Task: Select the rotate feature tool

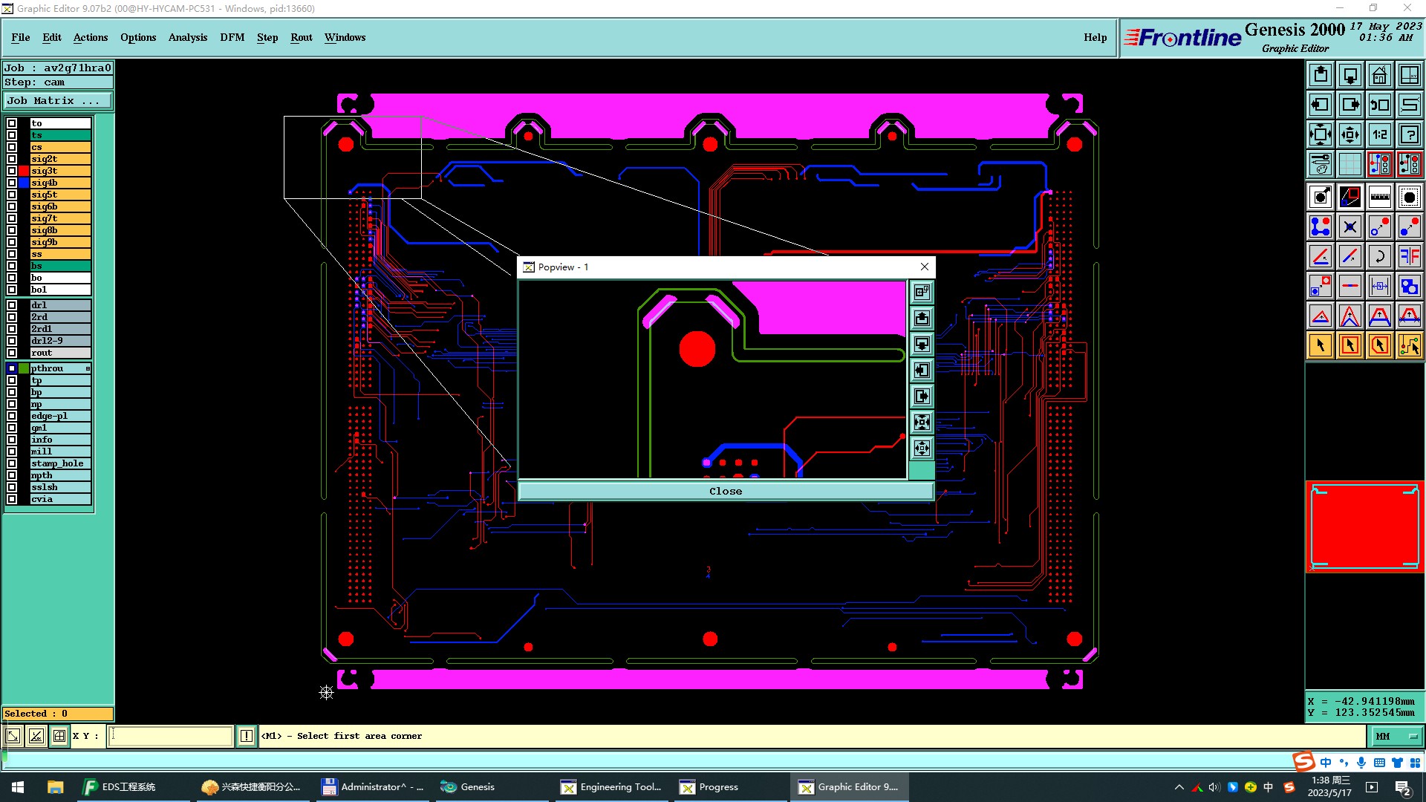Action: pyautogui.click(x=1379, y=256)
